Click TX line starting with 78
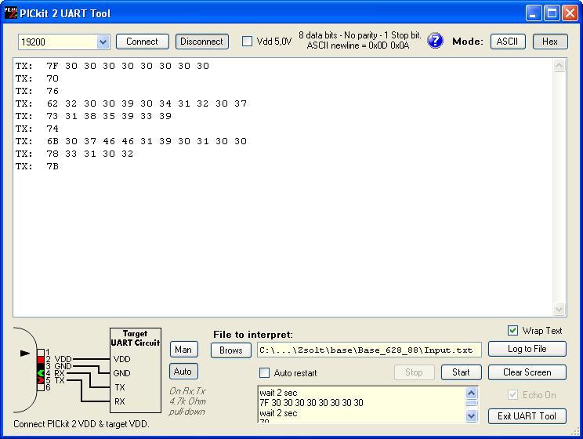 (x=74, y=154)
